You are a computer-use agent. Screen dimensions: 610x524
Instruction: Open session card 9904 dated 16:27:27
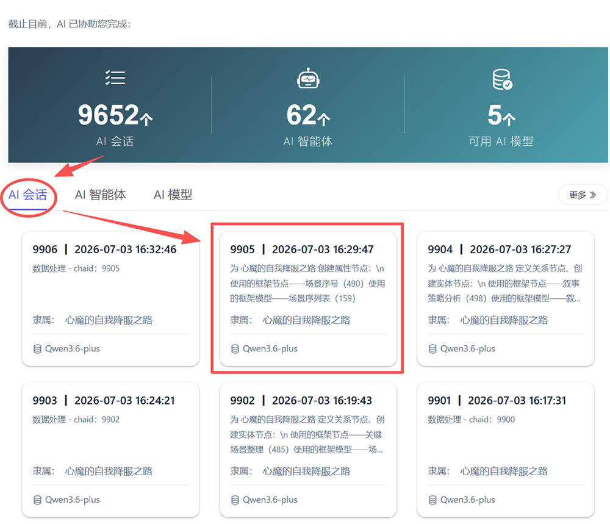[505, 298]
